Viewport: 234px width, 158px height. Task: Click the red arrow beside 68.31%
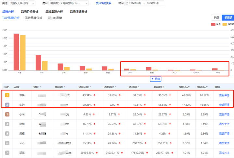point(170,124)
